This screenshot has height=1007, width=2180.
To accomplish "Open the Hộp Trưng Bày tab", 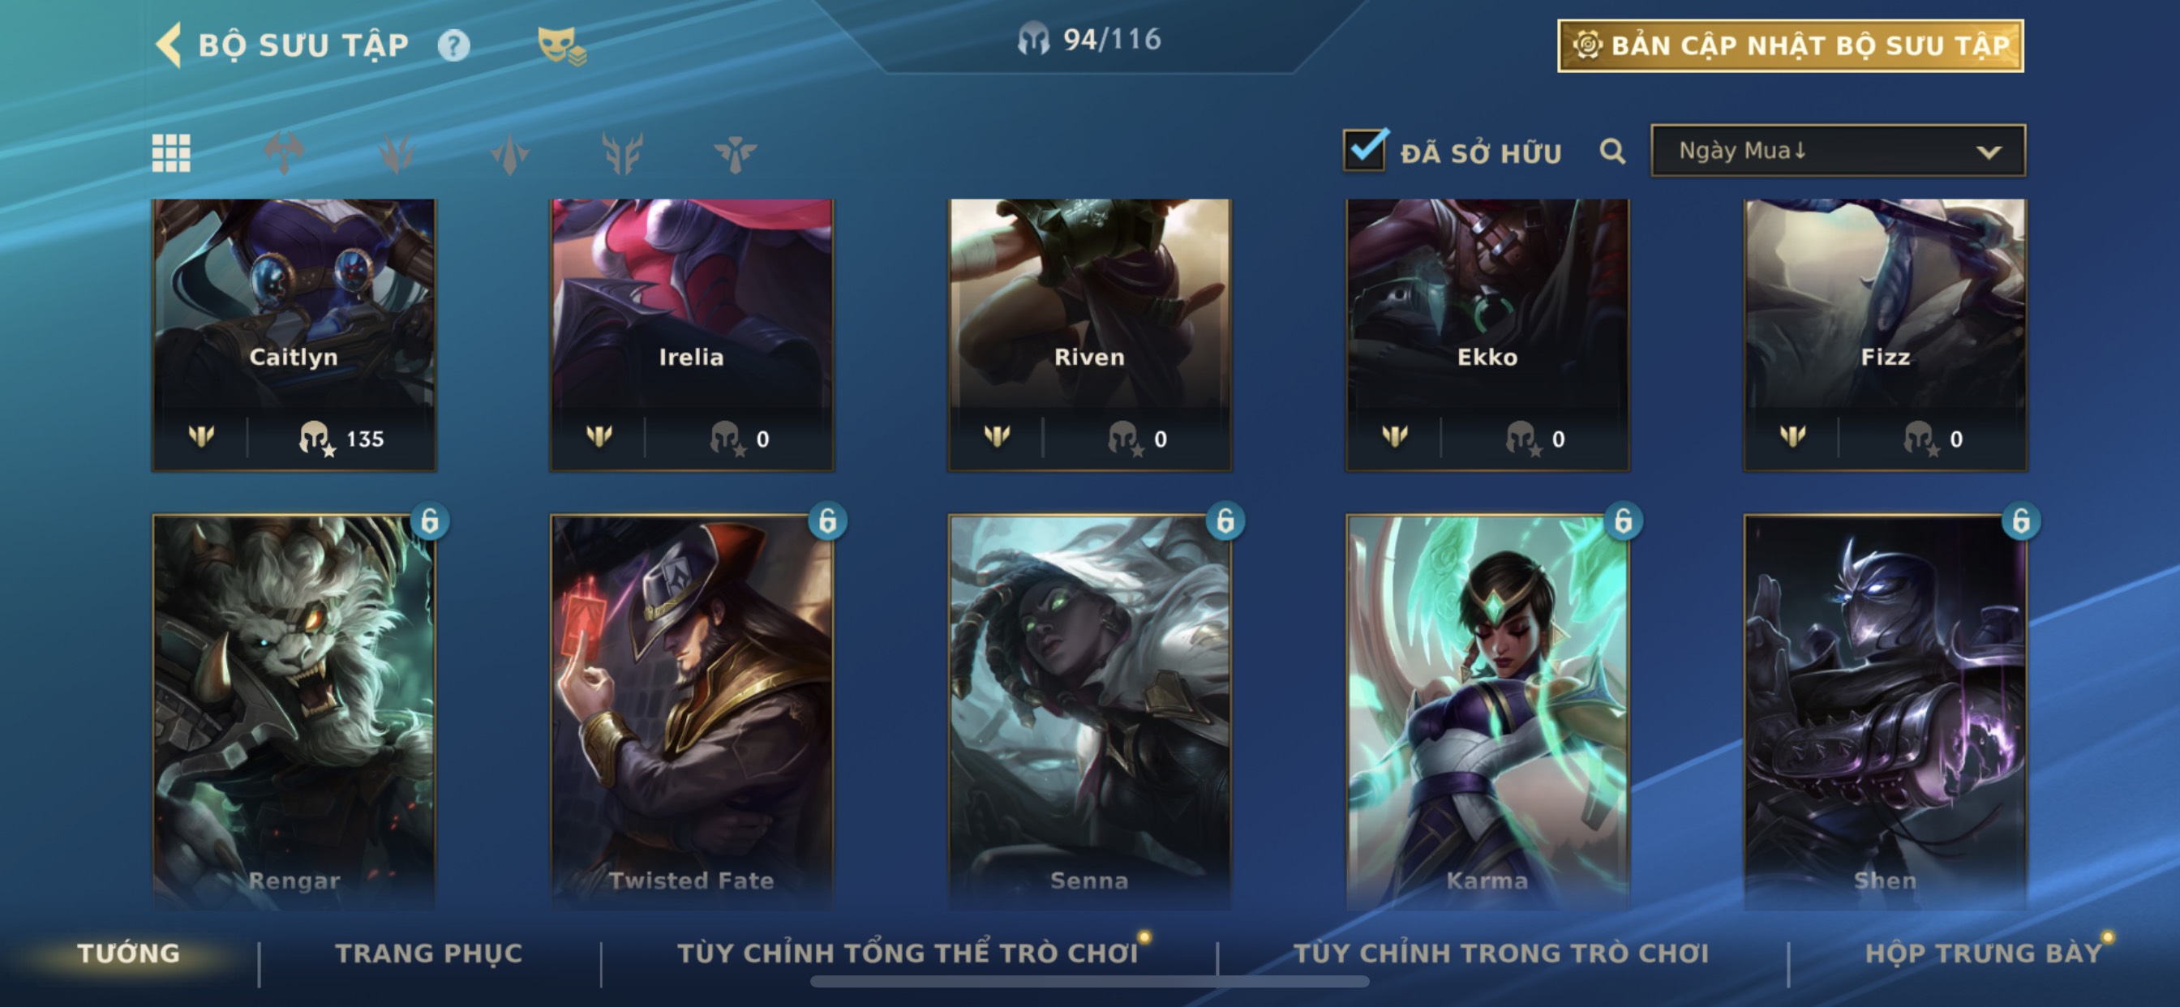I will 1984,953.
